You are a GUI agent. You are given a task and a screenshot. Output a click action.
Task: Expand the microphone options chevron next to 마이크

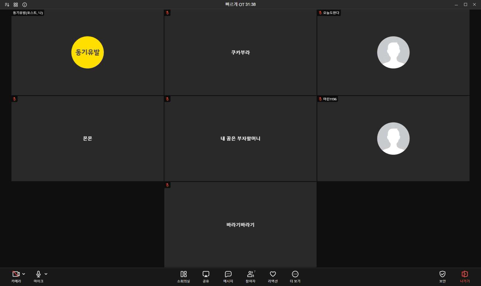pos(46,274)
